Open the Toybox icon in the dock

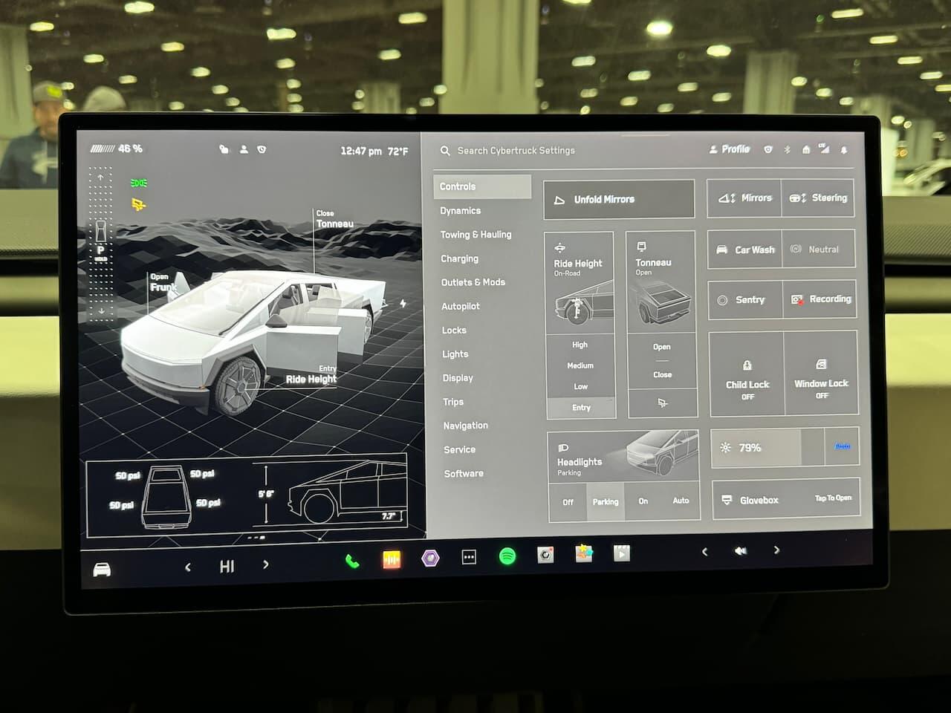click(584, 553)
